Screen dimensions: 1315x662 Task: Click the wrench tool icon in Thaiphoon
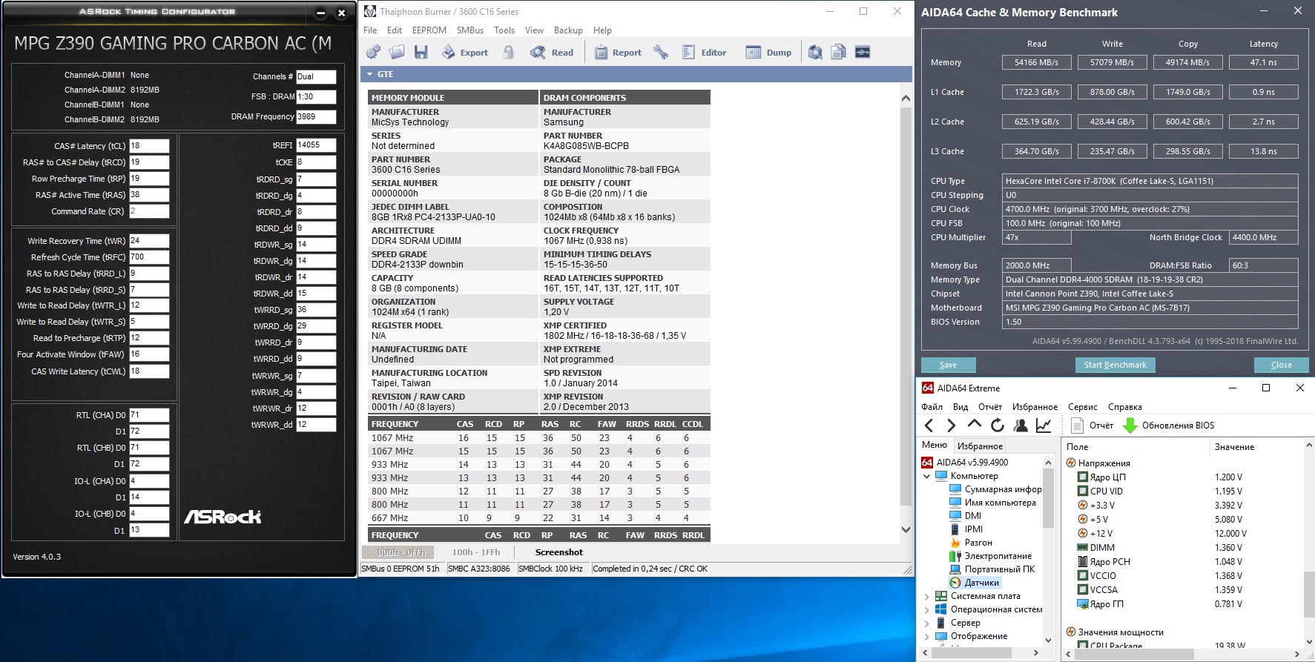pyautogui.click(x=661, y=52)
